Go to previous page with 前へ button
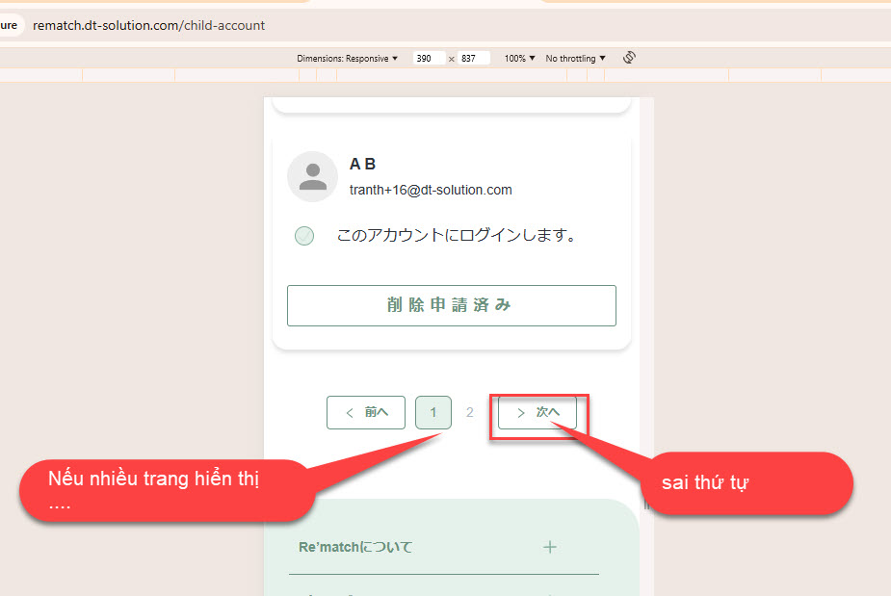Screen dimensions: 891x596 [x=366, y=412]
